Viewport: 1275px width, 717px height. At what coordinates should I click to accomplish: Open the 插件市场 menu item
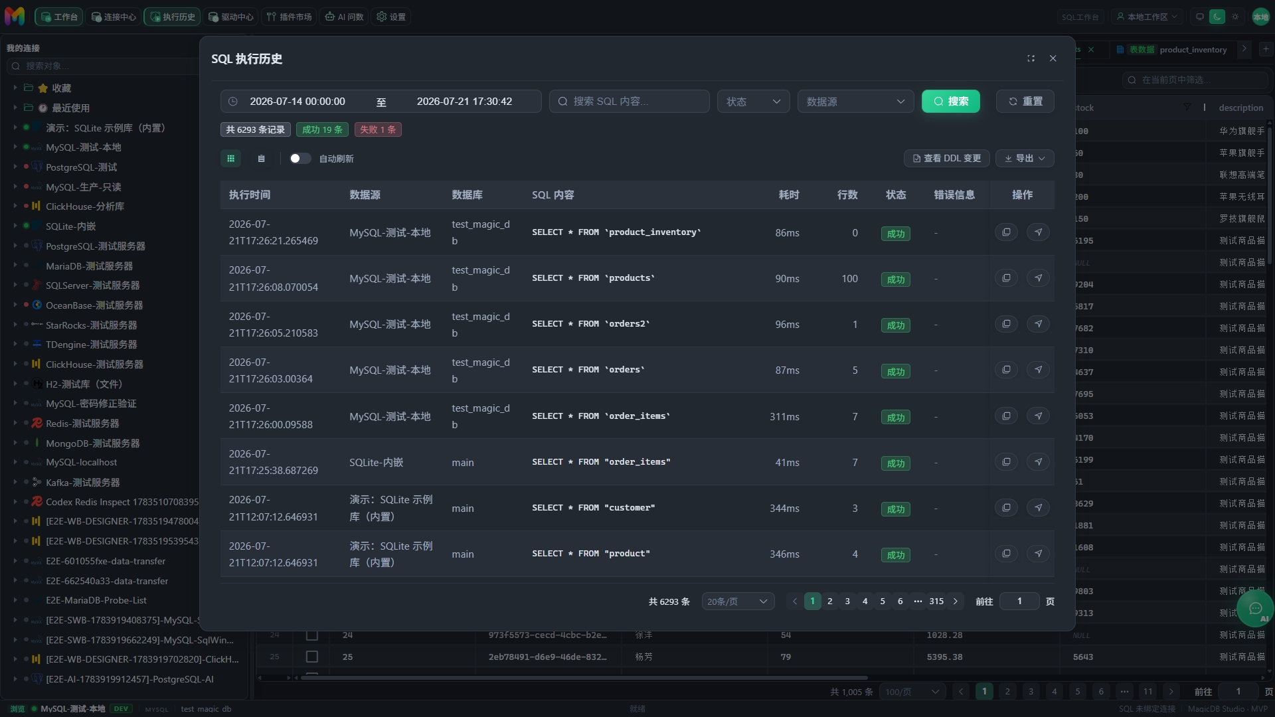(x=289, y=17)
